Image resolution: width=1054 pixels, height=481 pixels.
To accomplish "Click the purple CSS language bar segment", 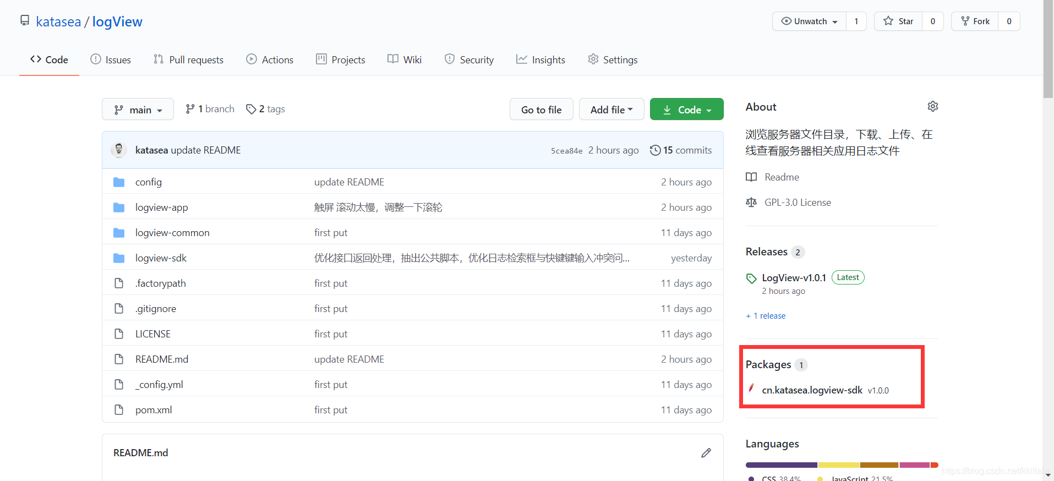I will pos(782,465).
